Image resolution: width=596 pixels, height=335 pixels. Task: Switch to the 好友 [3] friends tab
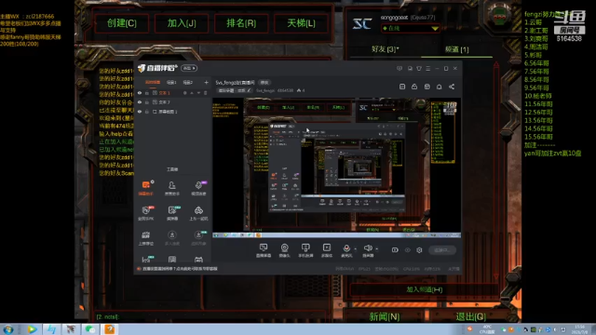pyautogui.click(x=385, y=49)
